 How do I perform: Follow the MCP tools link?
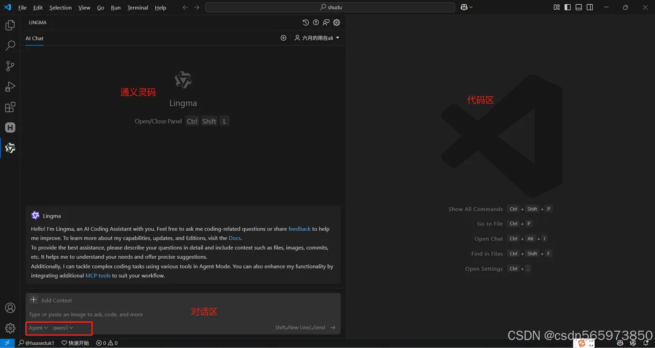[98, 275]
